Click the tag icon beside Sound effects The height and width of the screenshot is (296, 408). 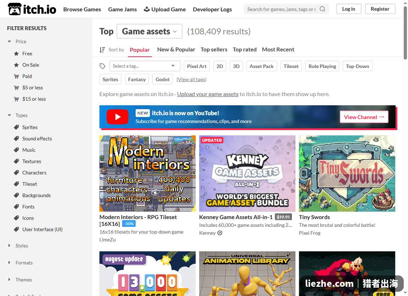tap(16, 139)
